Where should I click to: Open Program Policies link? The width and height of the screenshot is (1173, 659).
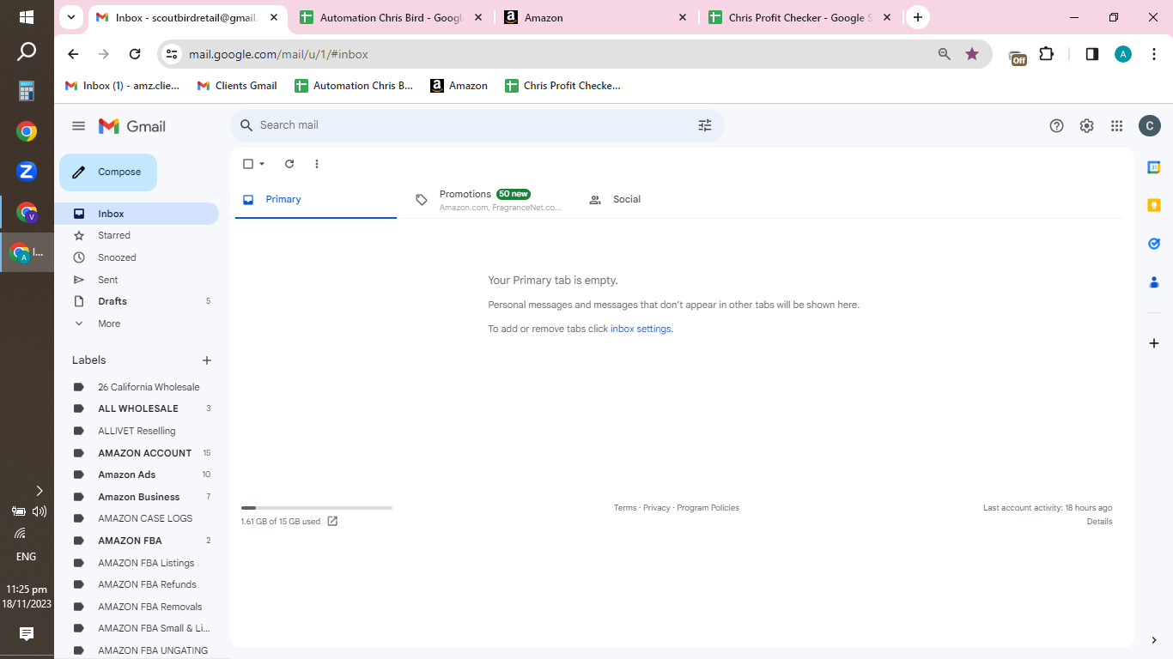pyautogui.click(x=708, y=508)
